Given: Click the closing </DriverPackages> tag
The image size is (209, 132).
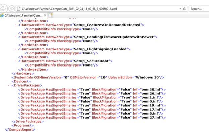Looking at the screenshot, I should [27, 121].
